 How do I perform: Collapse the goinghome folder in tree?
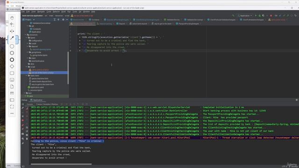click(x=28, y=52)
